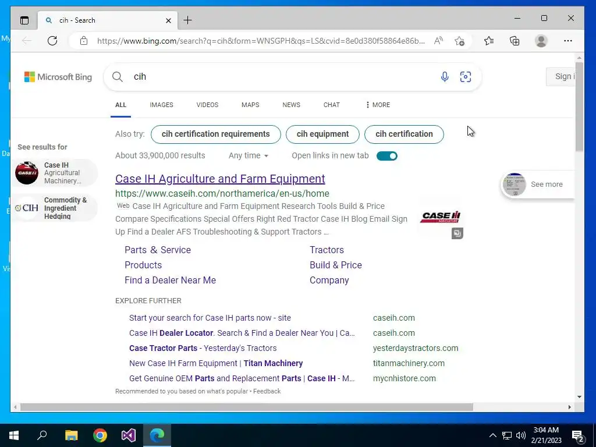596x447 pixels.
Task: Click the address bar URL
Action: point(261,41)
